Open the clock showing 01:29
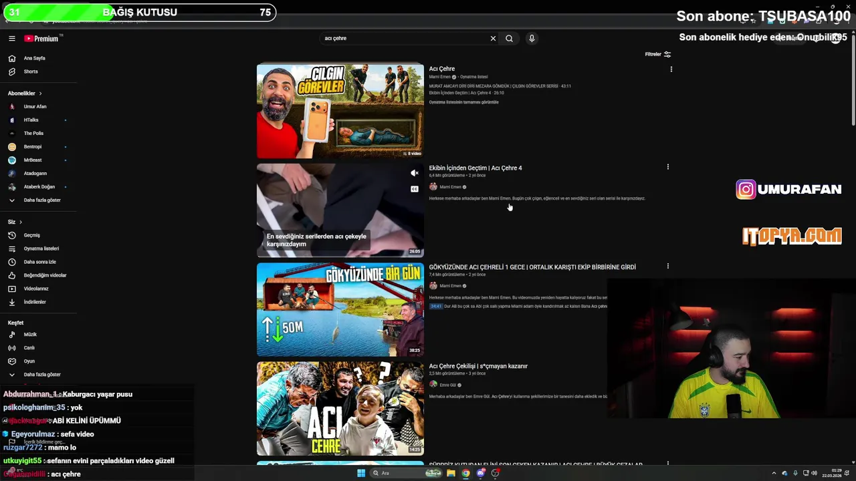This screenshot has width=856, height=481. (x=831, y=473)
